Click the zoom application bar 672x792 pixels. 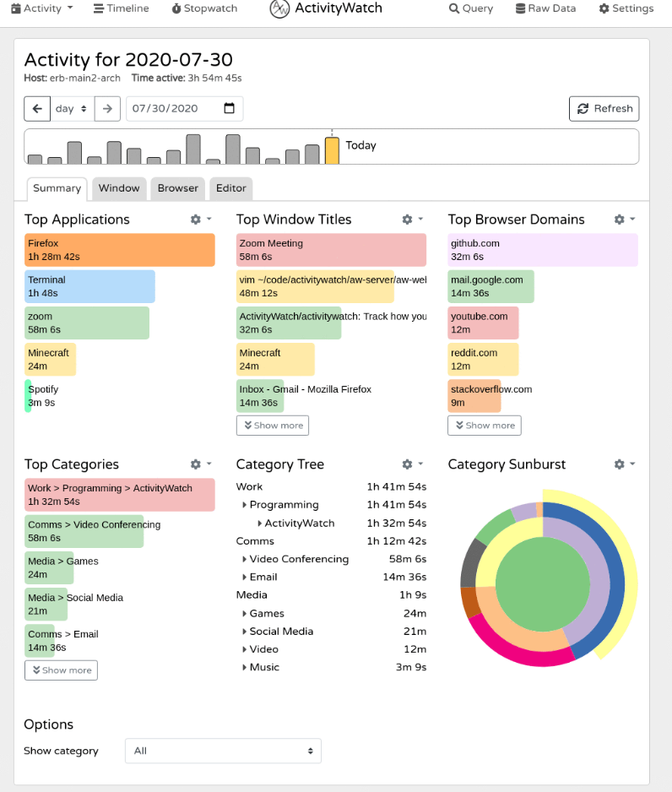pyautogui.click(x=87, y=323)
